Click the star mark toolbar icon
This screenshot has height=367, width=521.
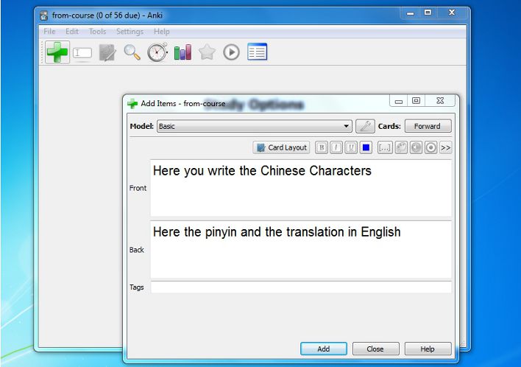click(x=207, y=52)
